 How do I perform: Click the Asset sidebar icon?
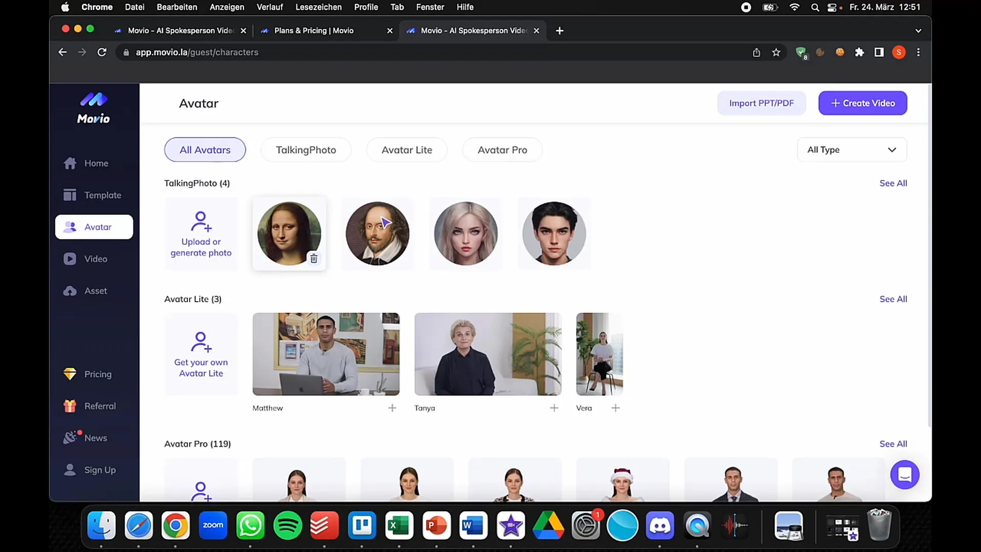[69, 290]
